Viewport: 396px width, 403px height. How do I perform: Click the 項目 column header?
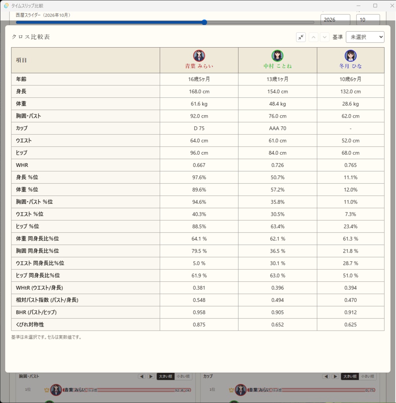coord(85,60)
